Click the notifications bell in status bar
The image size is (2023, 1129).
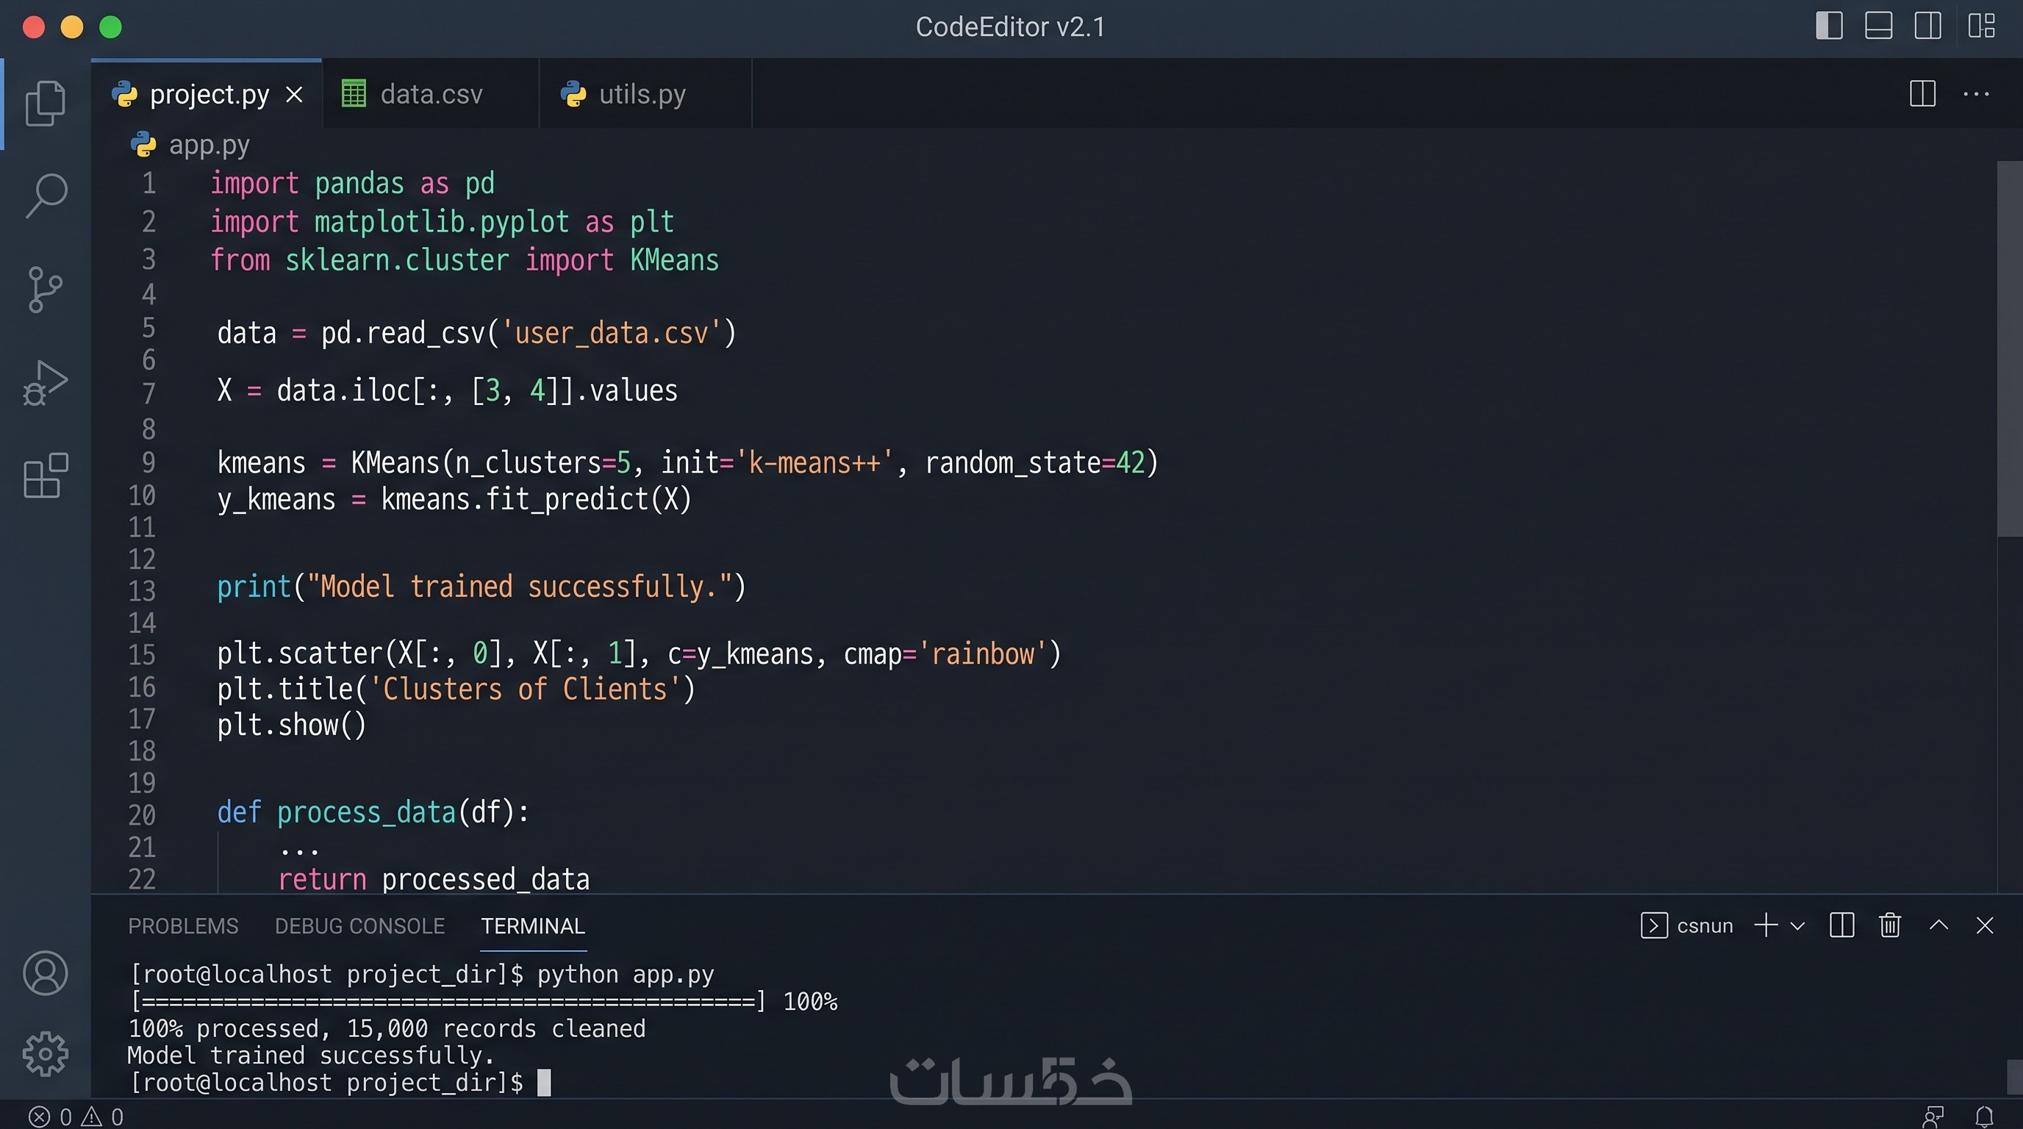coord(1984,1117)
